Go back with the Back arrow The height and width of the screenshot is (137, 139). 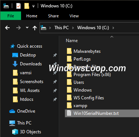coord(7,28)
